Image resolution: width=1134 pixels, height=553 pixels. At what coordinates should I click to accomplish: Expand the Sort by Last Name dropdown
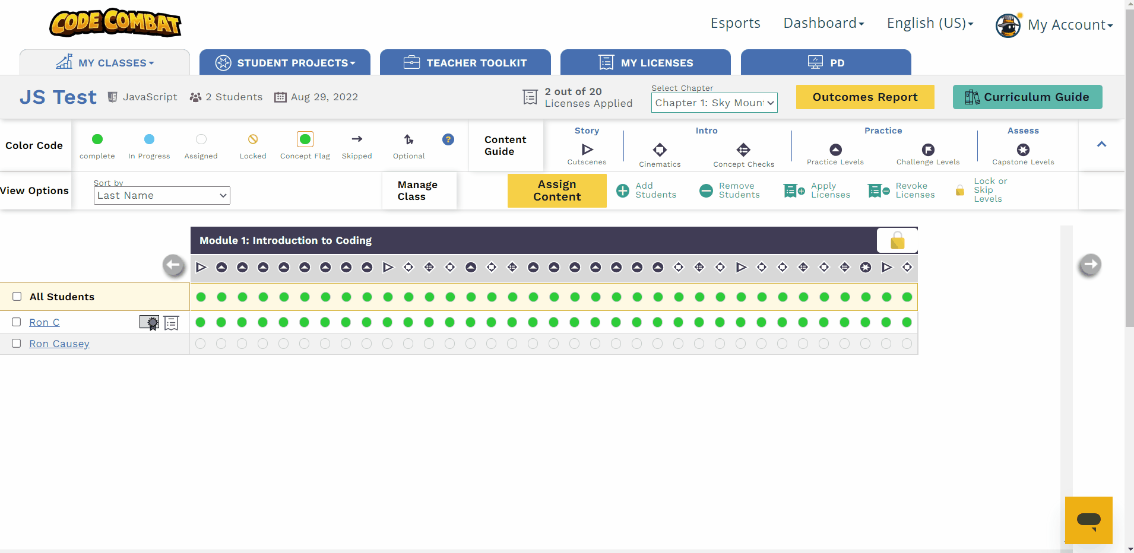coord(161,195)
